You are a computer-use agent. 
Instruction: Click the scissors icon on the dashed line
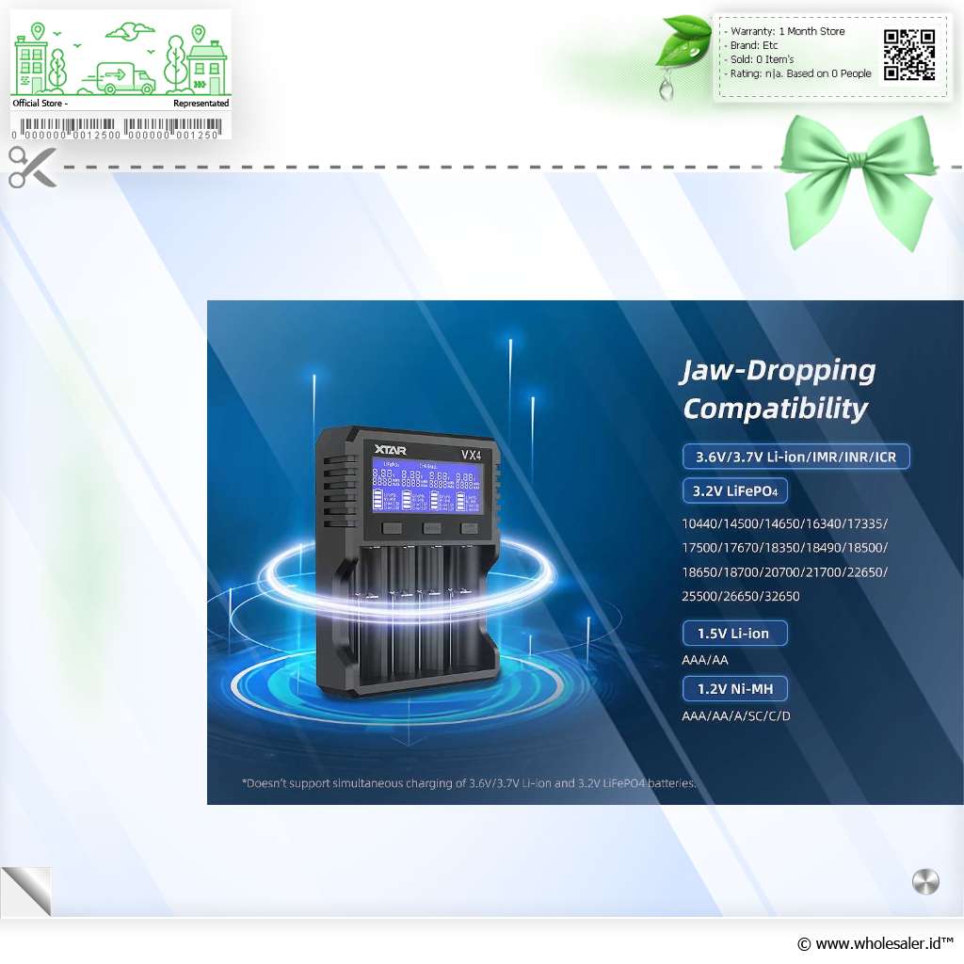(33, 167)
